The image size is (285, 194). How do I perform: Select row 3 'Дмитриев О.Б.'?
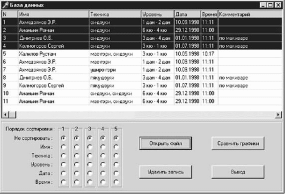pyautogui.click(x=142, y=38)
